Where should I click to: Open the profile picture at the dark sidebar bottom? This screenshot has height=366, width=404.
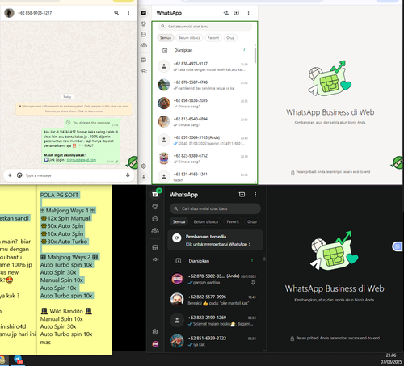coord(155,344)
